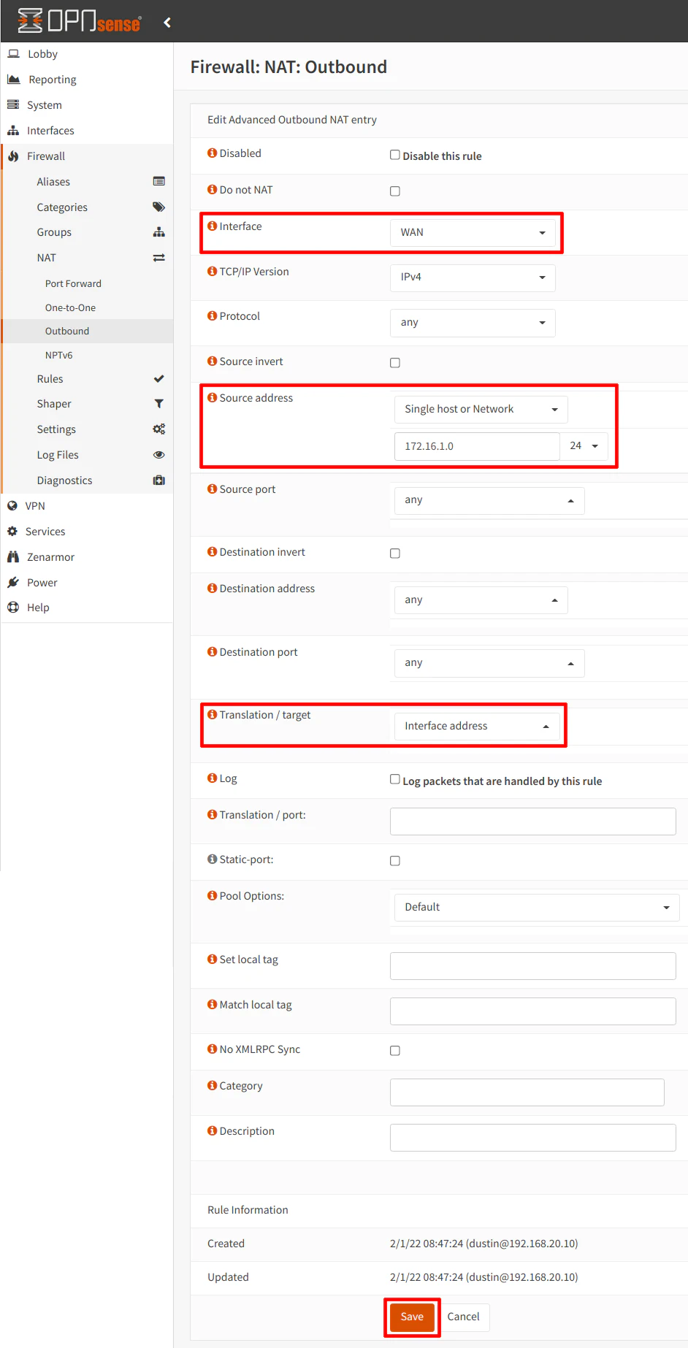Screen dimensions: 688x1348
Task: Click the Zenarmor binoculars icon
Action: 13,556
